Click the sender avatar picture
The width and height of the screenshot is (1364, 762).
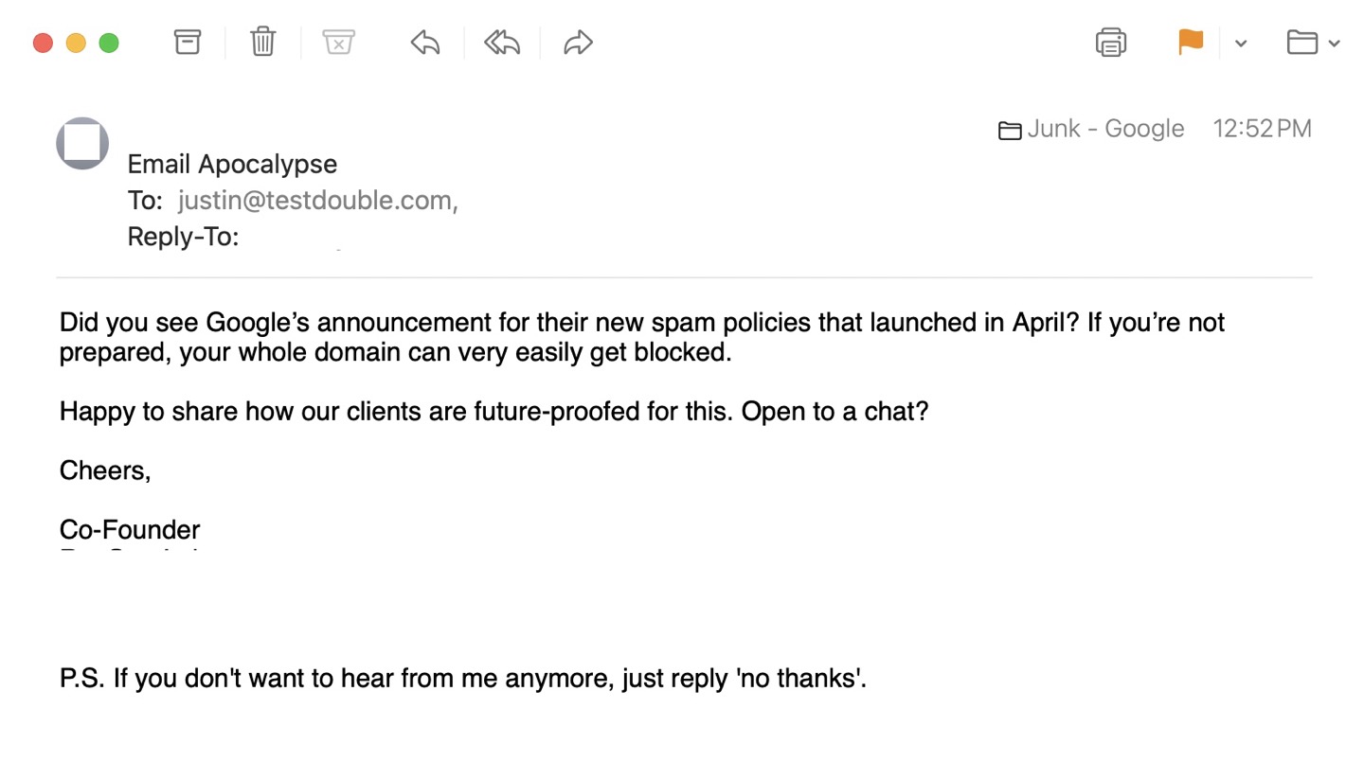[x=82, y=144]
